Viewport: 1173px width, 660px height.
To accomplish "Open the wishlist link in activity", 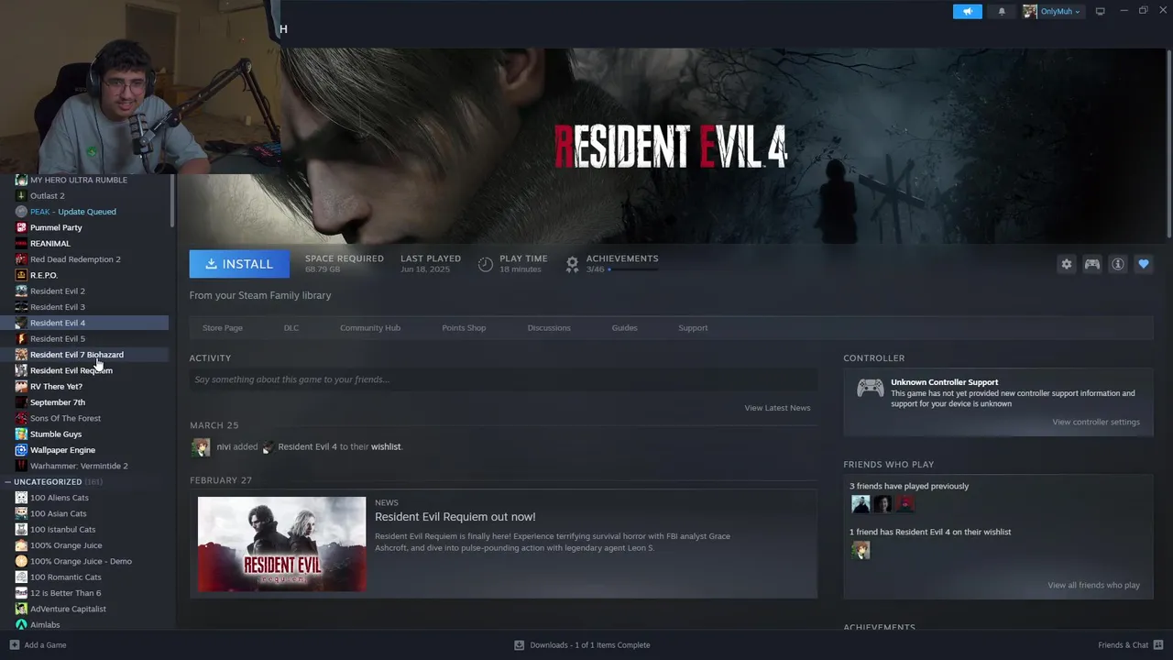I will tap(386, 446).
